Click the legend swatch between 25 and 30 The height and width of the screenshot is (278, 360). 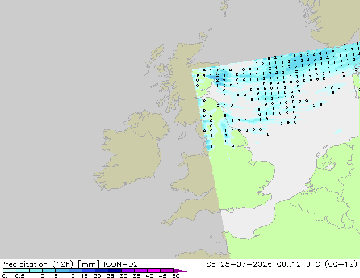click(115, 271)
